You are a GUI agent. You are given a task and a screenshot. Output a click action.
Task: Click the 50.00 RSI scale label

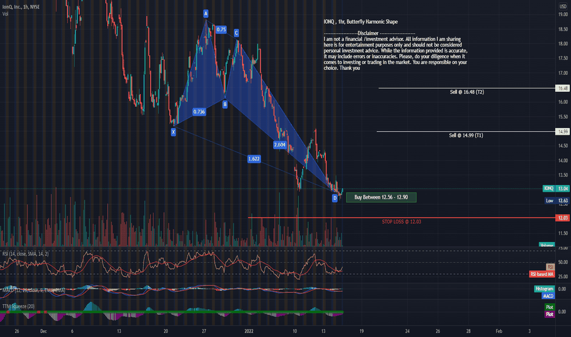coord(563,262)
